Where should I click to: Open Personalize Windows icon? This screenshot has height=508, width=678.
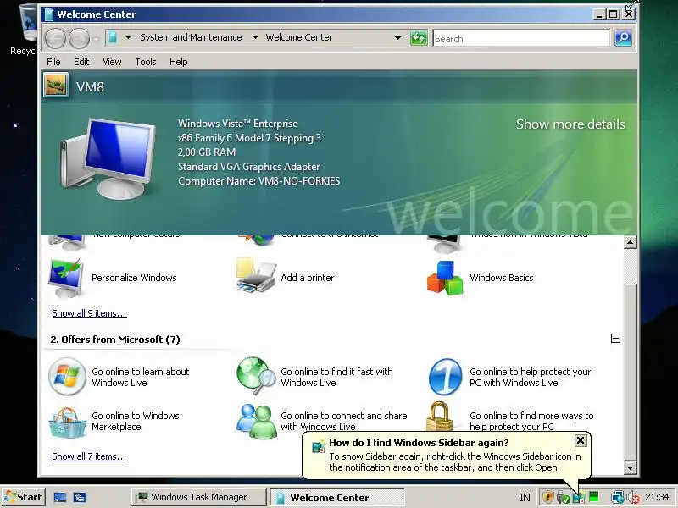click(66, 279)
